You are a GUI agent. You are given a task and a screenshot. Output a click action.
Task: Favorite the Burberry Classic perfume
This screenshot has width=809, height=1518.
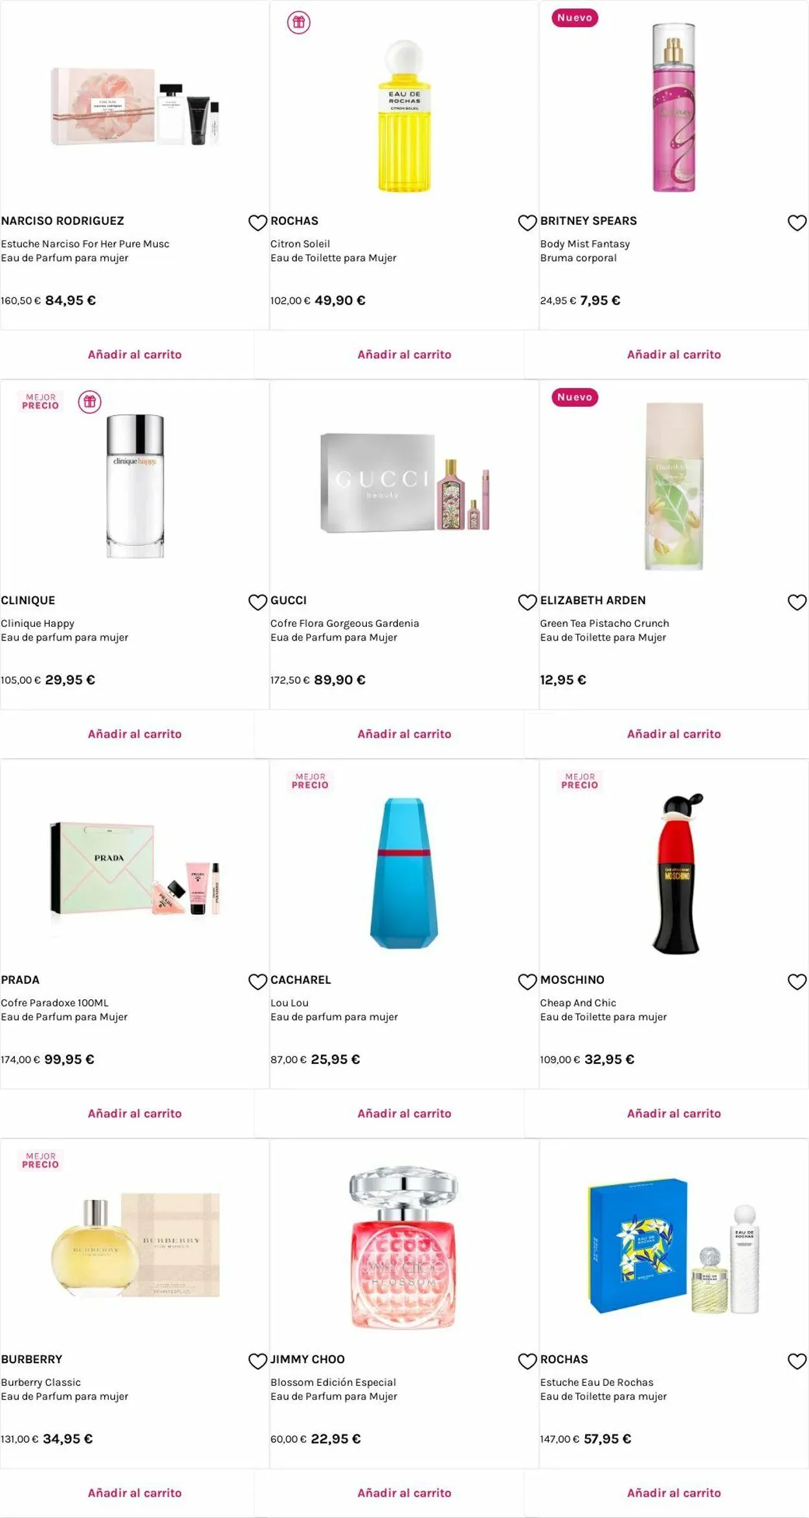258,1361
